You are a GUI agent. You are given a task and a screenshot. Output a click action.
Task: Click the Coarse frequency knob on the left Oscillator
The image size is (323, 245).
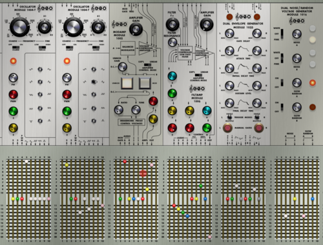[19, 27]
